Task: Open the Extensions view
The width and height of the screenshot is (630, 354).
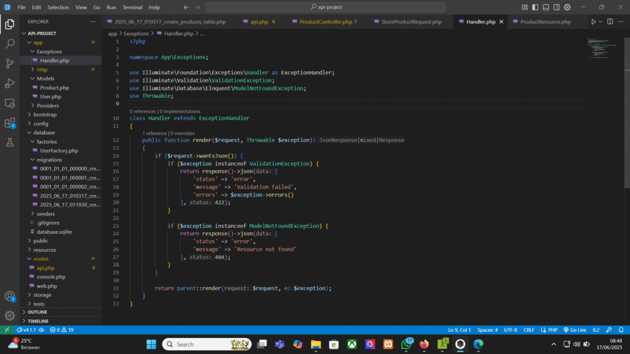Action: click(10, 122)
